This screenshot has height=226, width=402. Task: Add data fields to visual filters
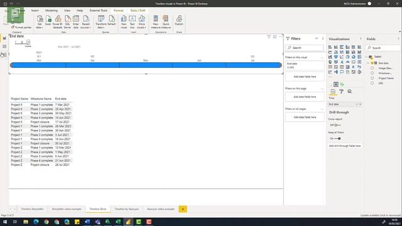(305, 77)
